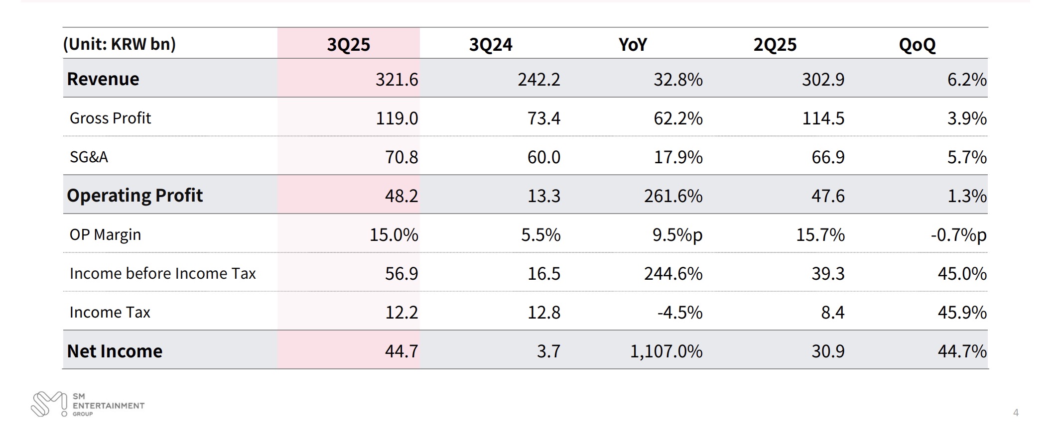The width and height of the screenshot is (1056, 439).
Task: Click the OP Margin row label
Action: [105, 234]
